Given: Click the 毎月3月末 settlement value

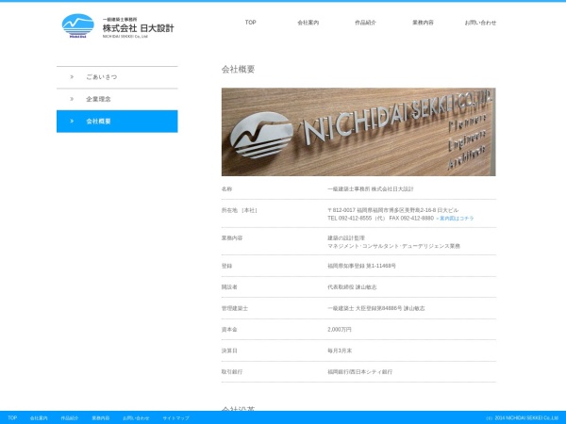Looking at the screenshot, I should click(x=340, y=351).
